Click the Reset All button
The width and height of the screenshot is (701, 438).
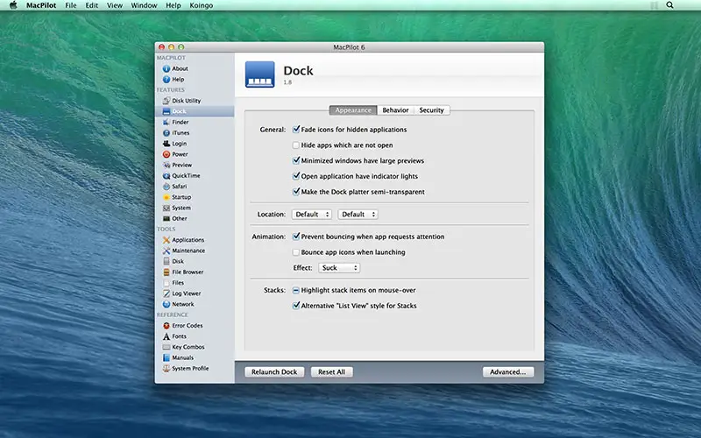tap(332, 371)
